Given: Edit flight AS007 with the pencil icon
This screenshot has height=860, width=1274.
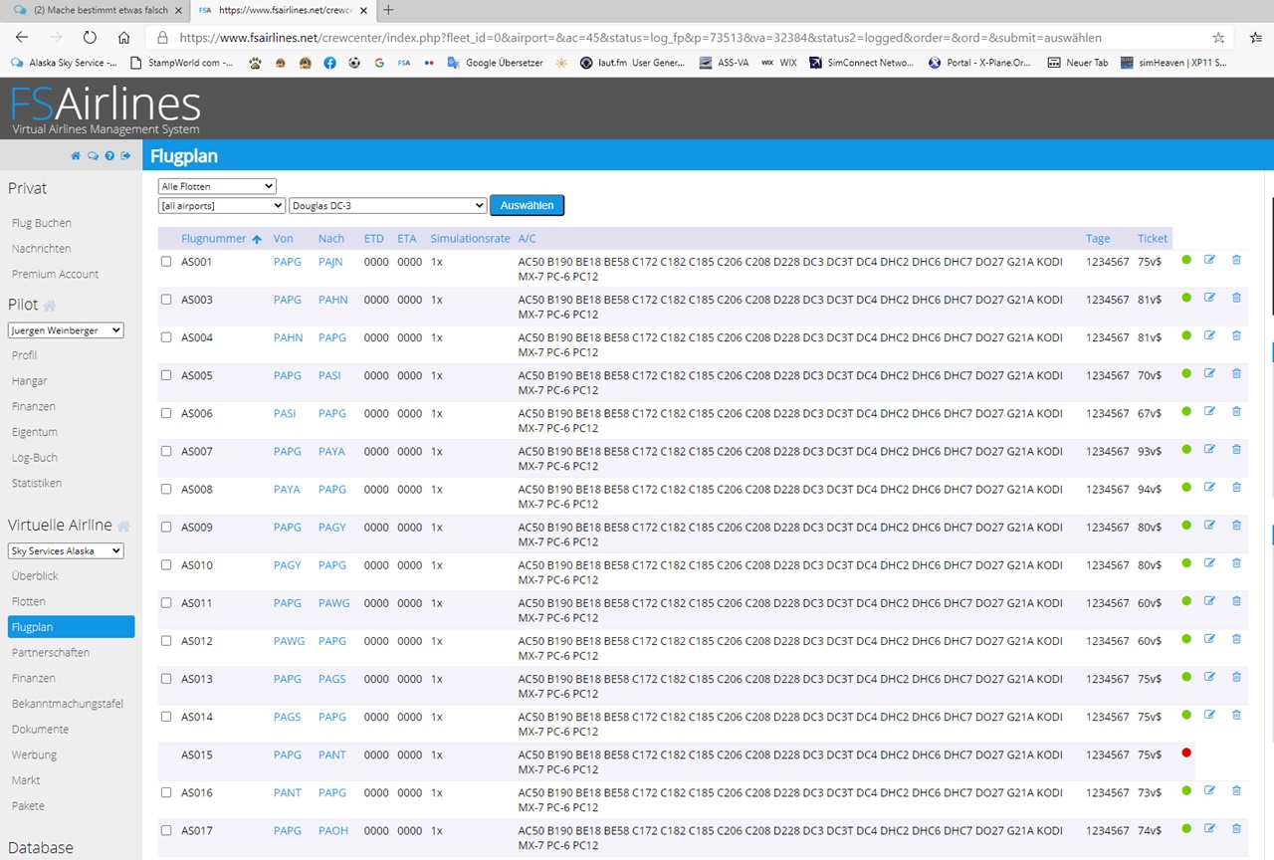Looking at the screenshot, I should [1210, 449].
